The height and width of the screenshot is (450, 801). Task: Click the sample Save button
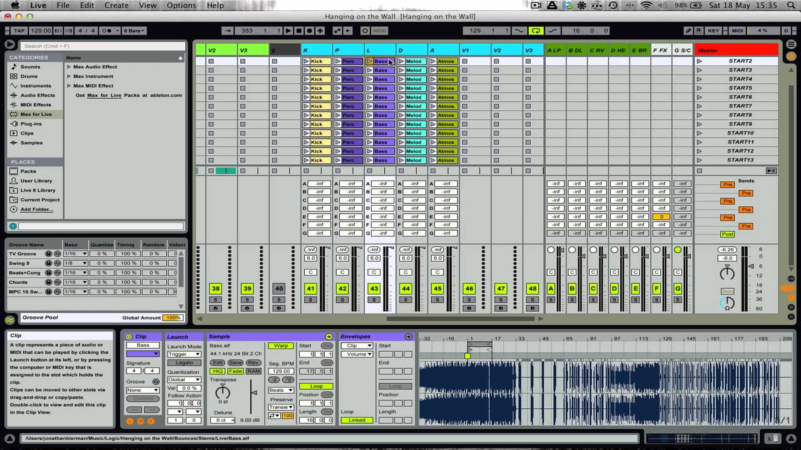(x=235, y=362)
